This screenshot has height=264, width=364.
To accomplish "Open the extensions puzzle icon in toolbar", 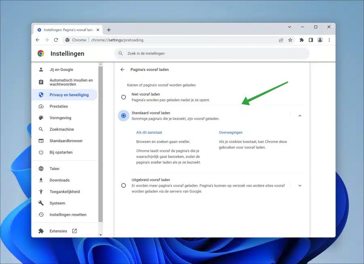I will [x=302, y=40].
